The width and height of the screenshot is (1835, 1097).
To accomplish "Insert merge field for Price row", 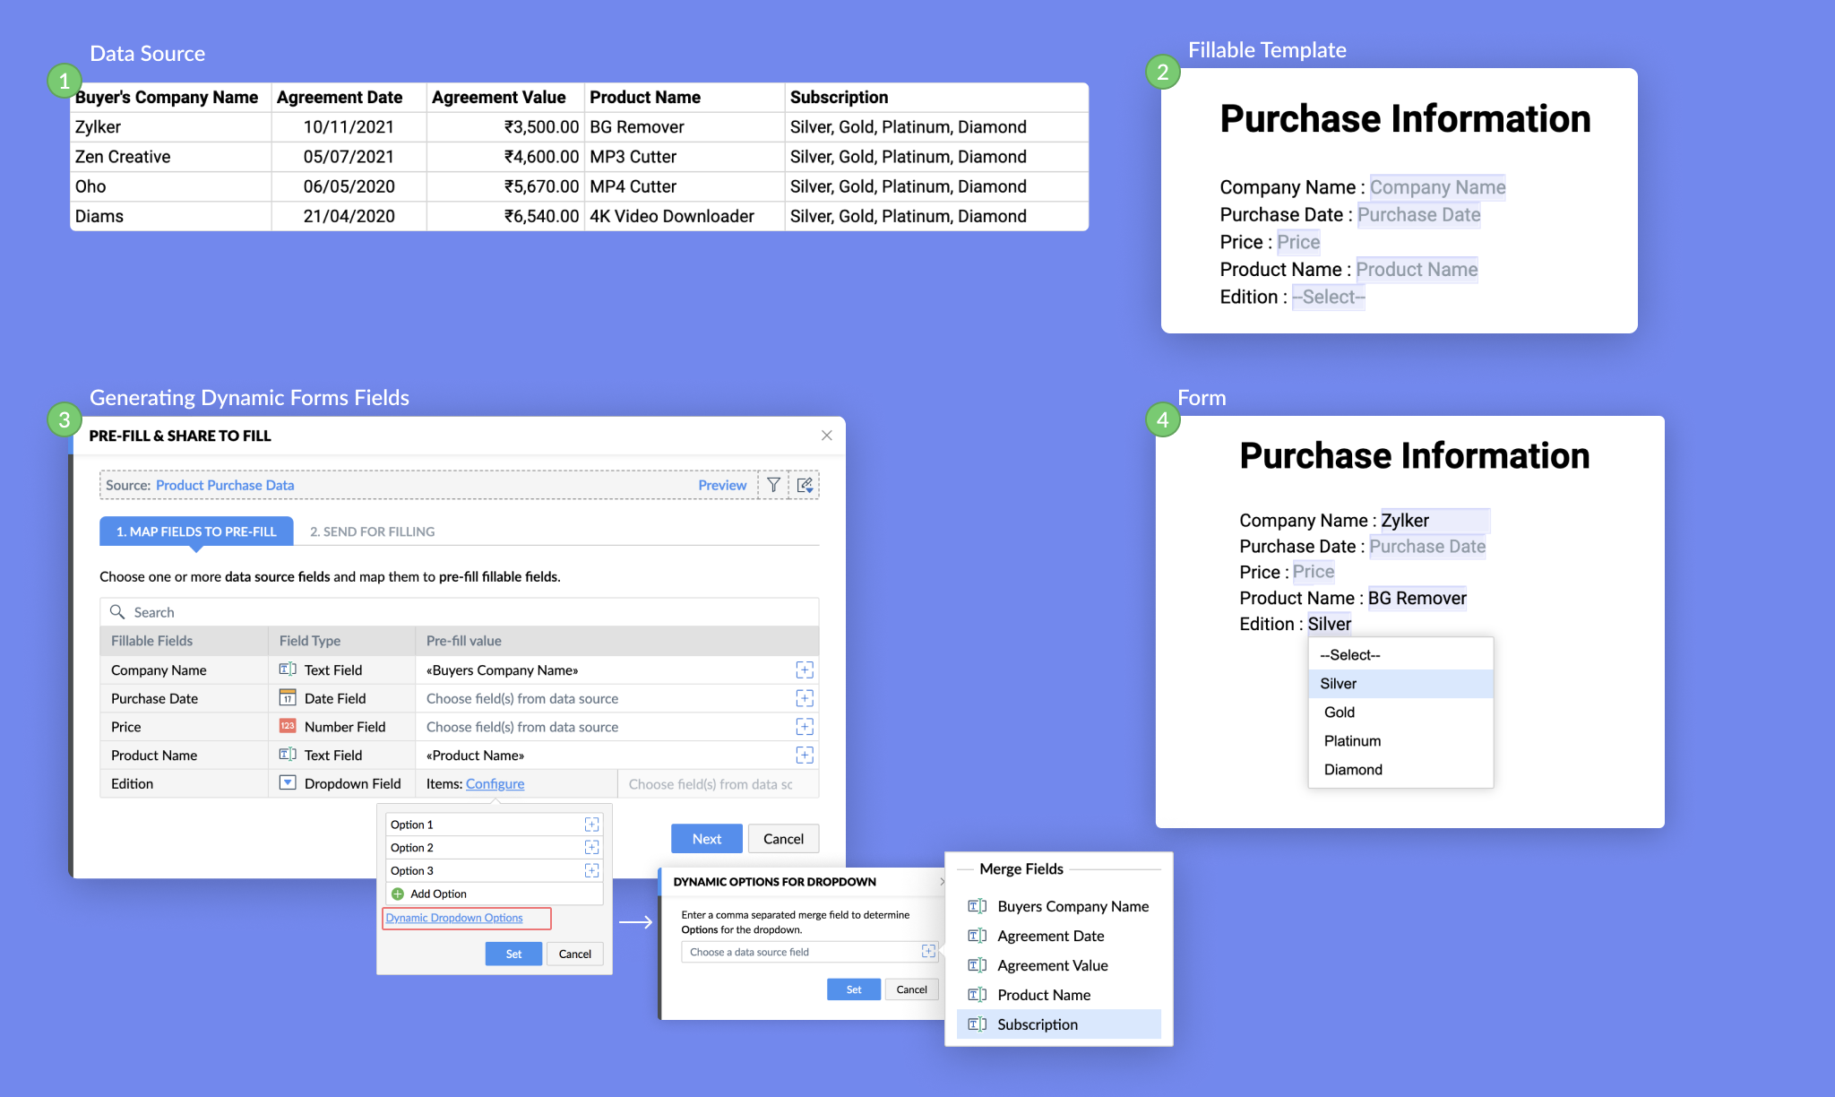I will (x=805, y=727).
